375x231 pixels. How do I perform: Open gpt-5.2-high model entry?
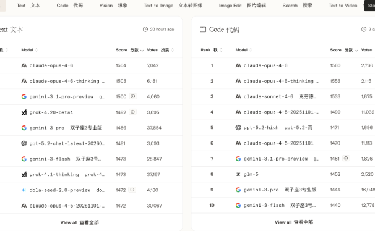261,128
